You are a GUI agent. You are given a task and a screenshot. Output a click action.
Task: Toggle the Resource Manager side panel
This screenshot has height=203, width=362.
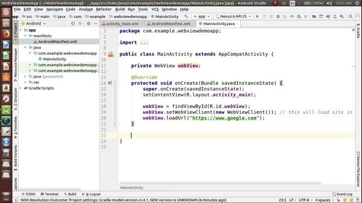(15, 65)
